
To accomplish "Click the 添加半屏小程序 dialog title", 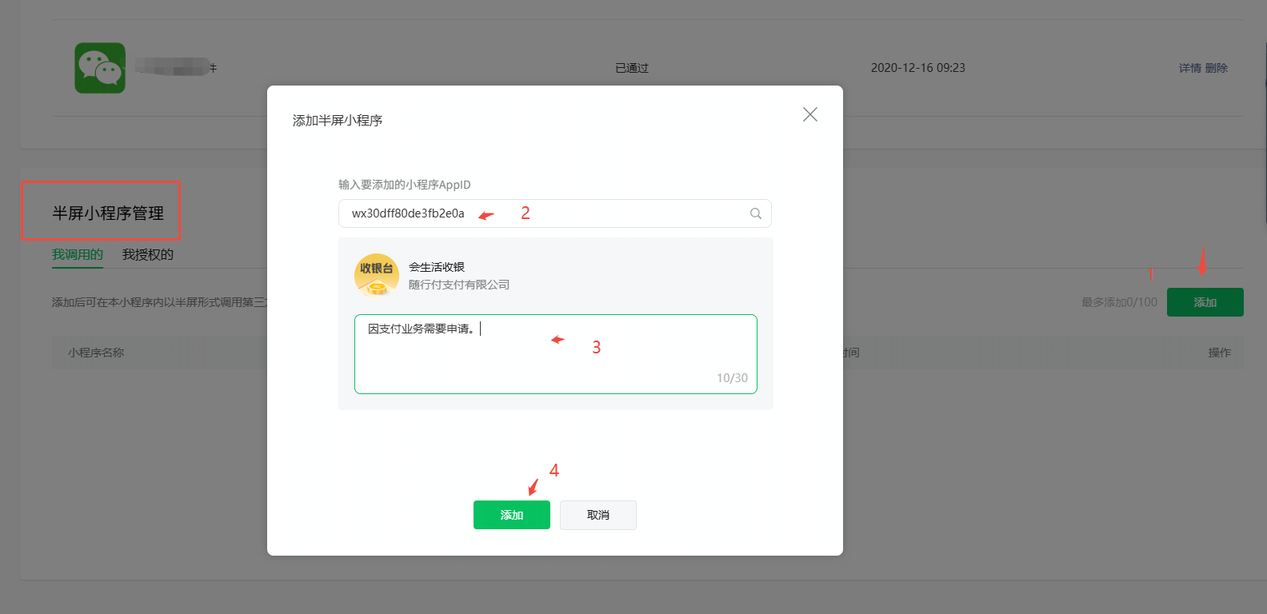I will point(338,120).
